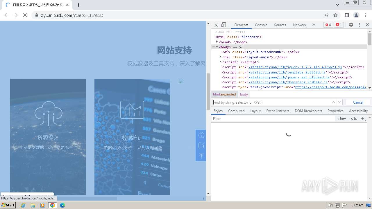Close the DevTools panel
Image resolution: width=372 pixels, height=209 pixels.
pos(367,25)
